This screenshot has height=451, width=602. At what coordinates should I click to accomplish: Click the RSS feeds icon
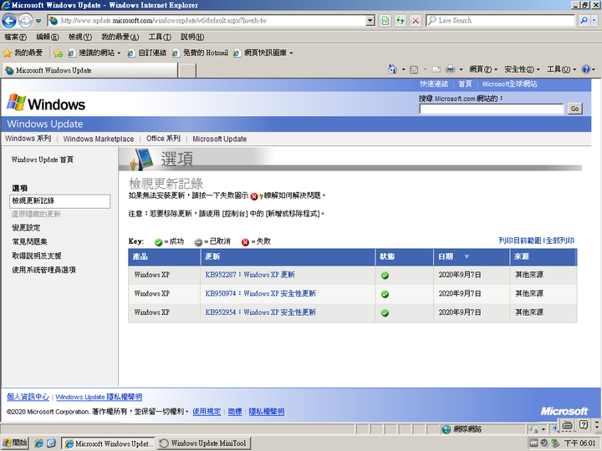pos(414,69)
